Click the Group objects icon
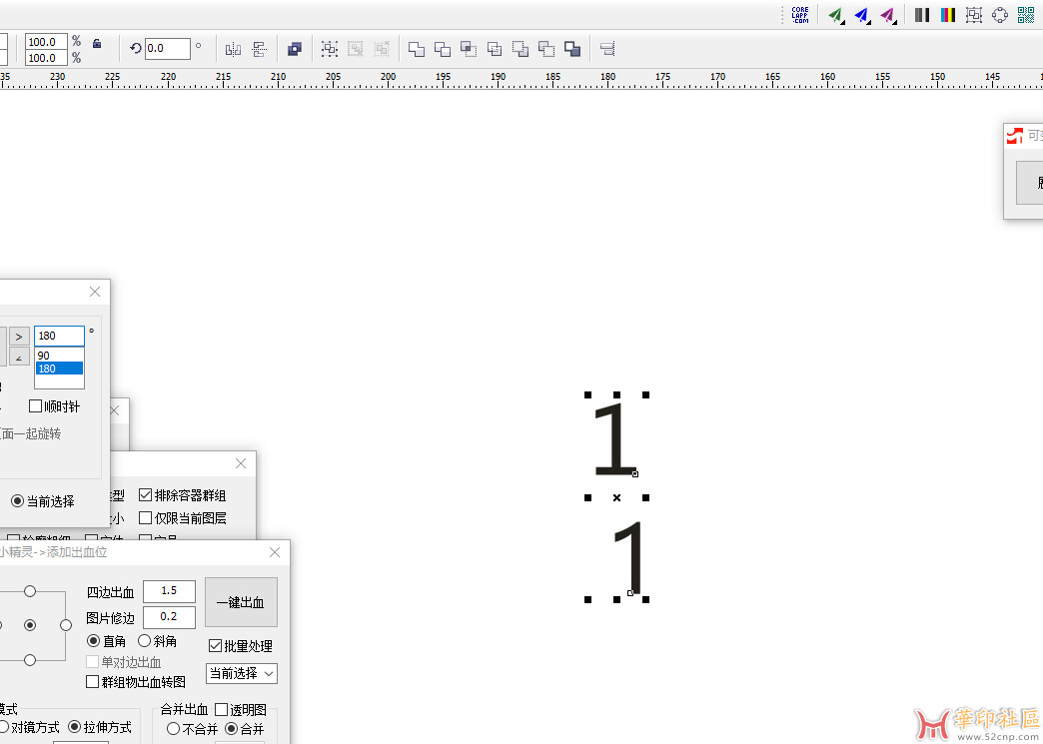1043x744 pixels. 330,49
